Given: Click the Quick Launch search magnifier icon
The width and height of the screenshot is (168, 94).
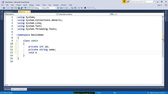Looking at the screenshot, I should [154, 2].
